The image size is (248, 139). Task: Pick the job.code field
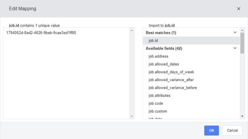pos(191,103)
